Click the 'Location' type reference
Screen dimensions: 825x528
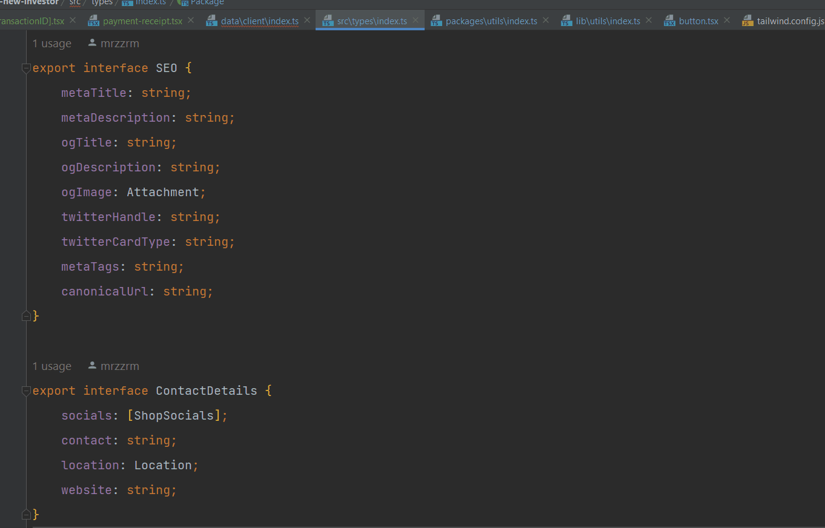pos(163,465)
